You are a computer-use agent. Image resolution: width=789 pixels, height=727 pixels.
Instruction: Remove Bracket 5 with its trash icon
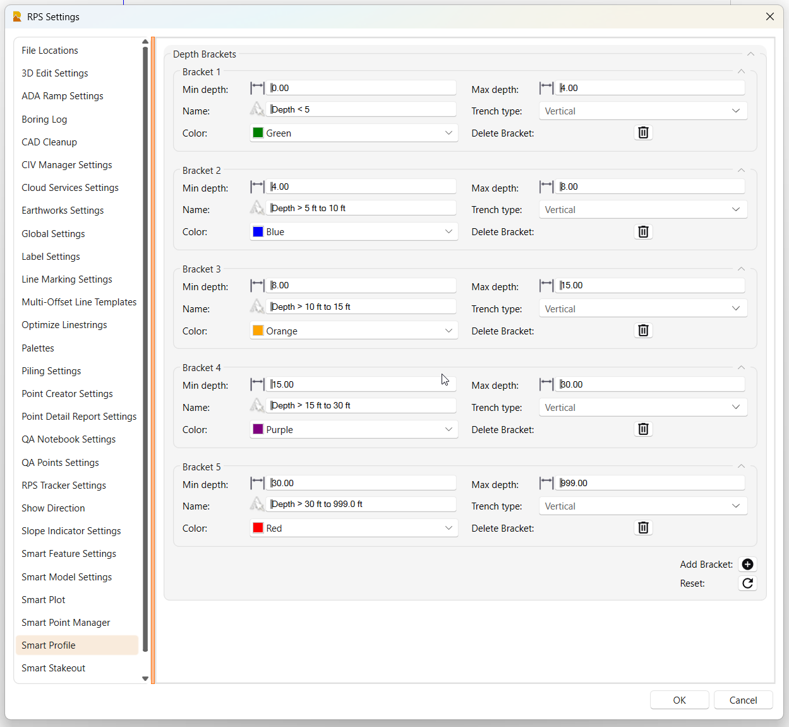(643, 528)
